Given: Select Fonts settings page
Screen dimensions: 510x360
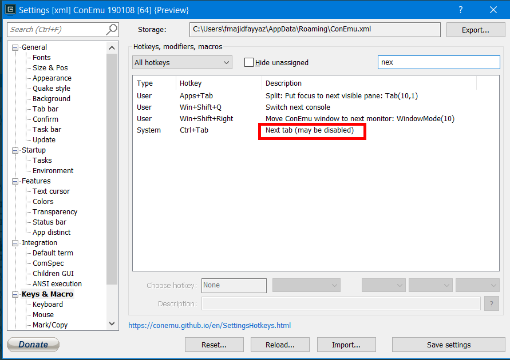Looking at the screenshot, I should click(x=42, y=58).
